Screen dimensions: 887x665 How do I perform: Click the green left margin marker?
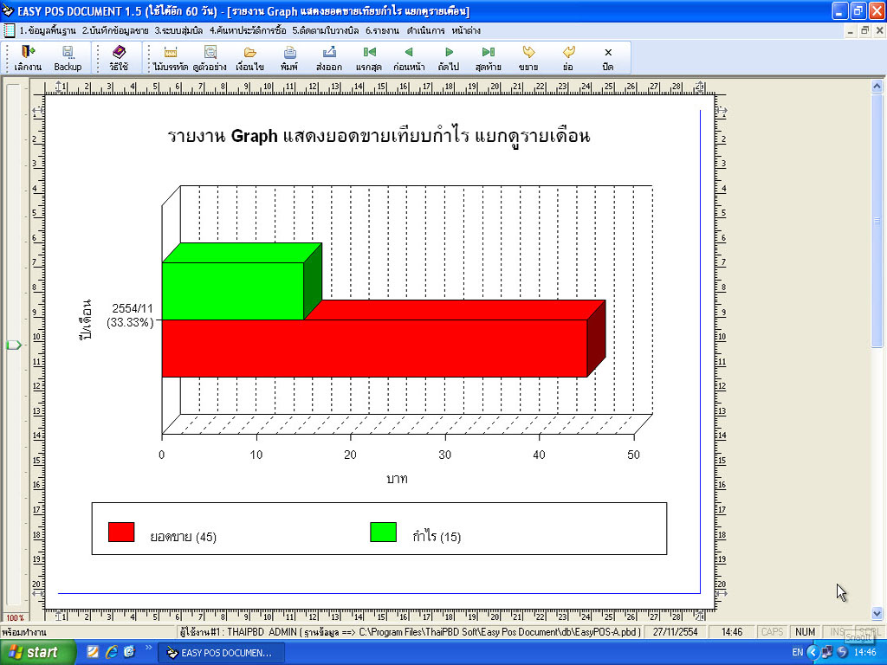(x=14, y=345)
